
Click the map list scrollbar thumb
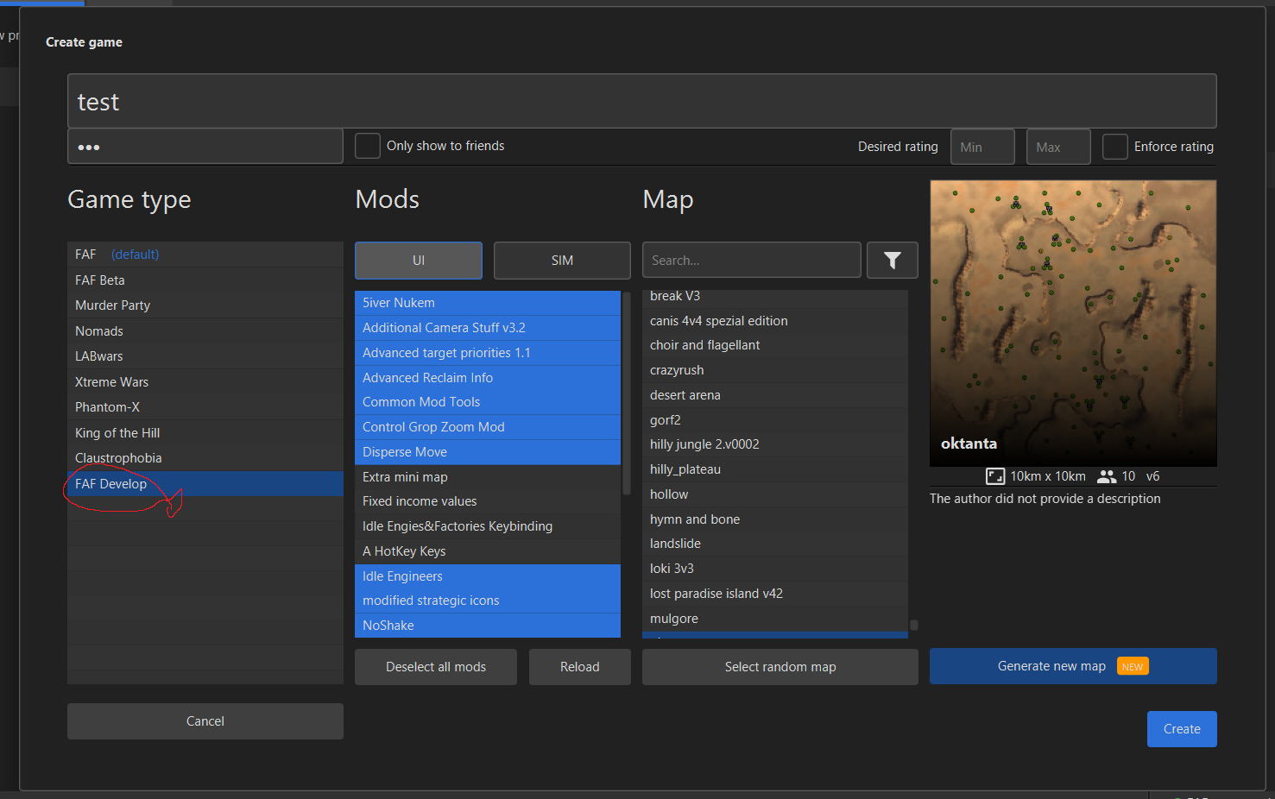913,625
